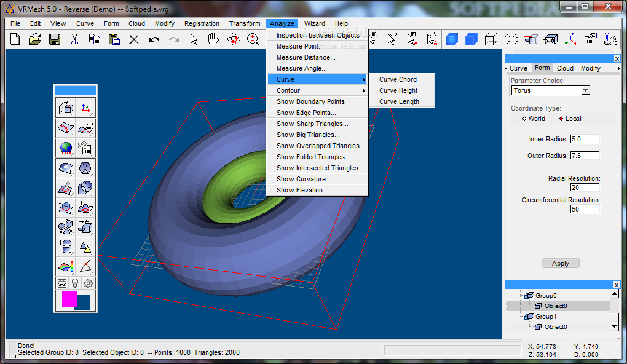
Task: Switch to the Modify panel tab
Action: pyautogui.click(x=591, y=68)
